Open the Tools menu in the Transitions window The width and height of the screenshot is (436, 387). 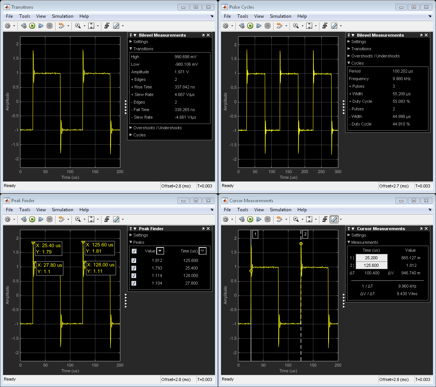pyautogui.click(x=25, y=16)
